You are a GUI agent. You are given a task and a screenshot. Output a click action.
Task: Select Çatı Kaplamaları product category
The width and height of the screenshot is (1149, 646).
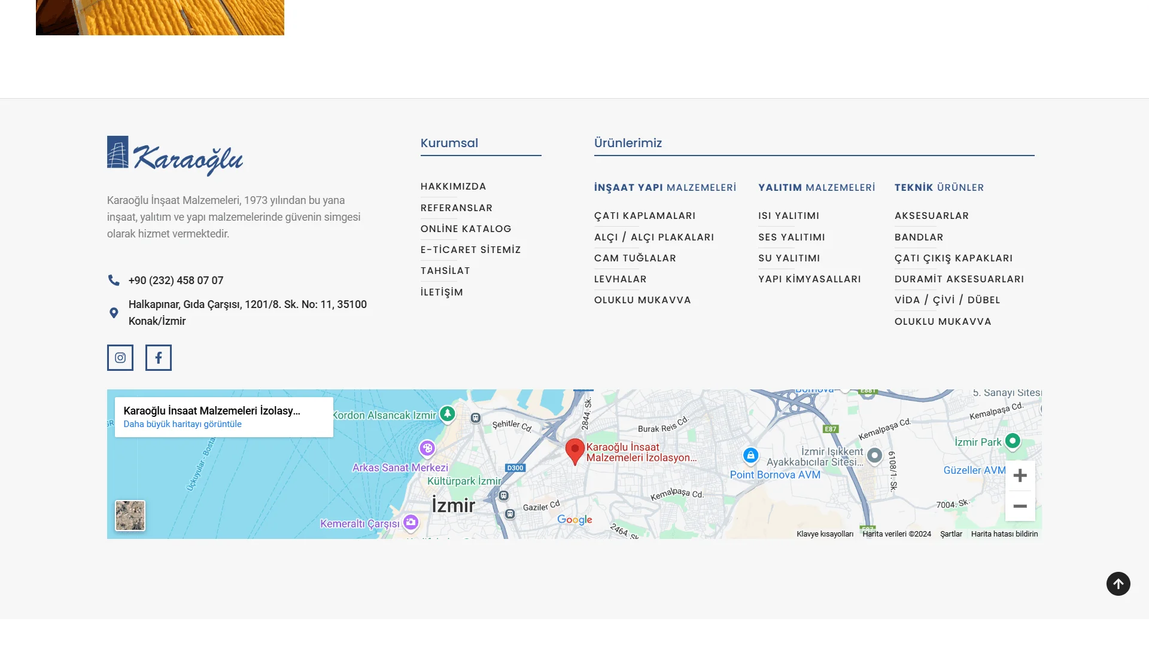click(645, 216)
